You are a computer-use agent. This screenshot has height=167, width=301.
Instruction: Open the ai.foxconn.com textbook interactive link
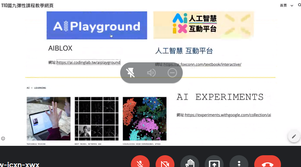point(202,64)
